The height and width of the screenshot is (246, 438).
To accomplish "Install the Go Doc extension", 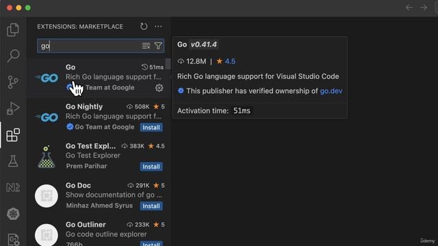I will pos(151,206).
